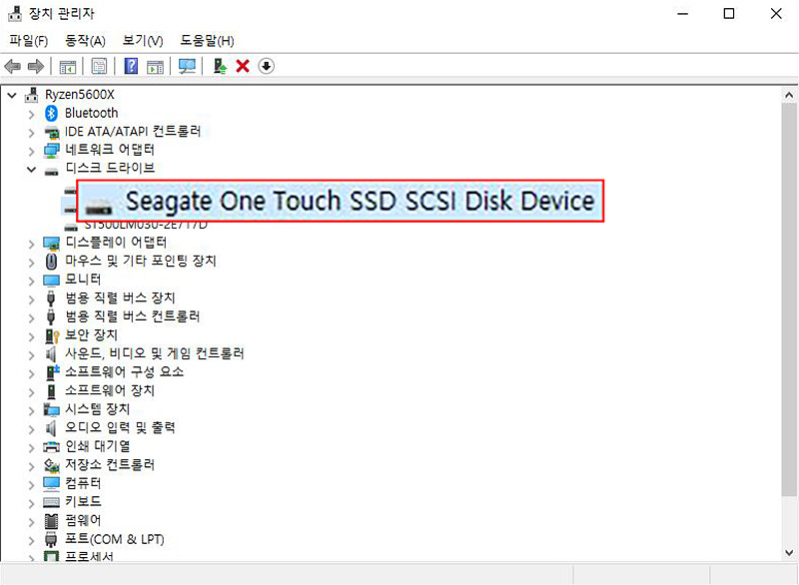Click the mouse icon beside 마우스 및 기타 포인팅 장치
Viewport: 799px width, 585px height.
(51, 262)
